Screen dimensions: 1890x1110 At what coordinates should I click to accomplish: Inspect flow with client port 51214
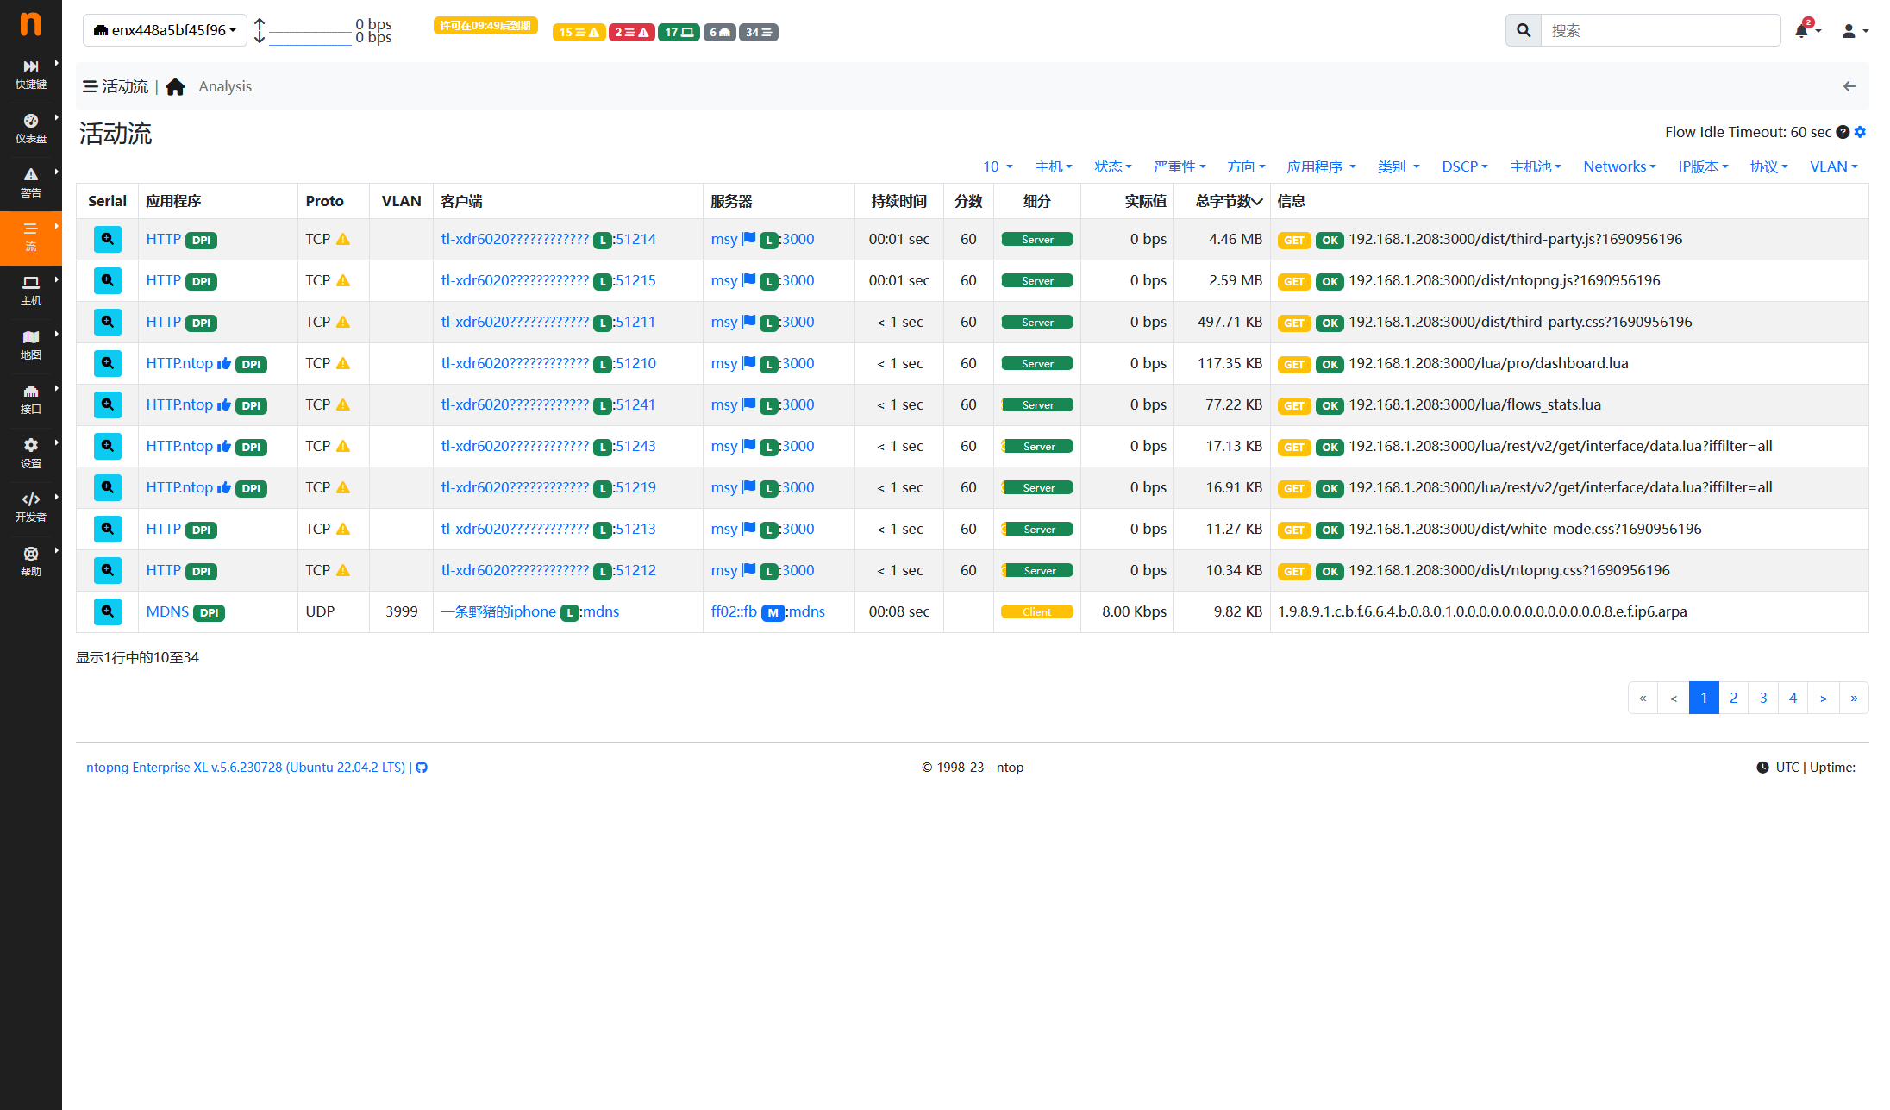point(108,239)
